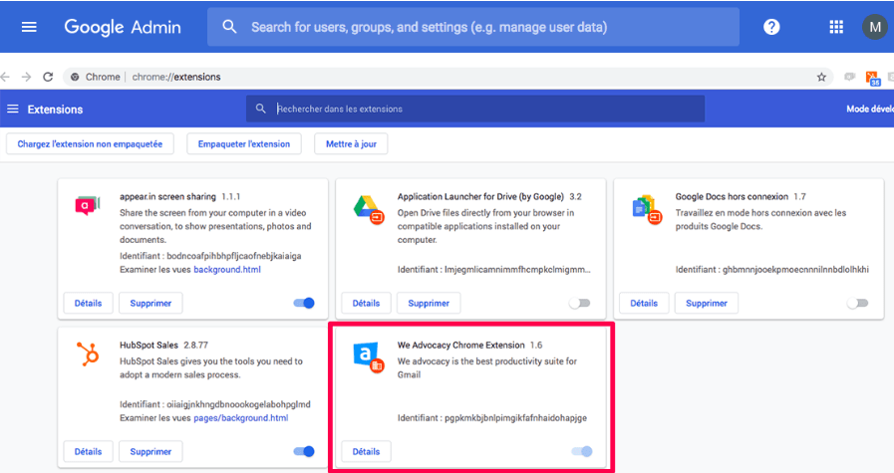894x473 pixels.
Task: Open Détails for appear.in screen sharing
Action: (x=88, y=303)
